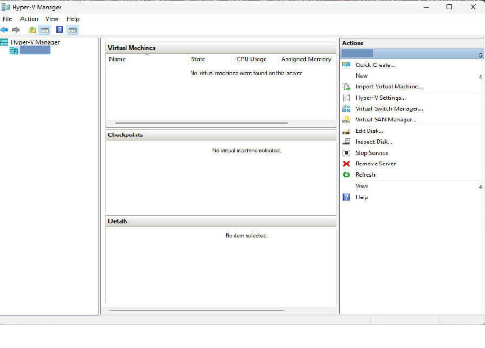Click the Inspect Disk icon

[x=346, y=142]
